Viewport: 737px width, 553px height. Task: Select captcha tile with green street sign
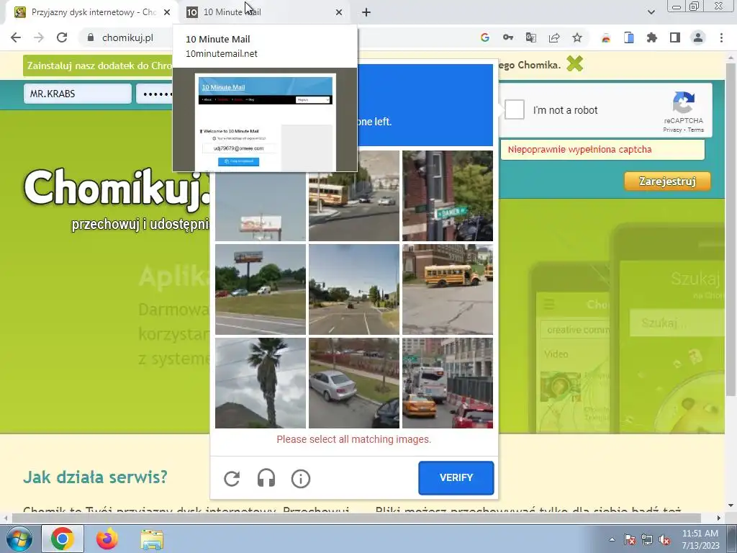(x=448, y=196)
